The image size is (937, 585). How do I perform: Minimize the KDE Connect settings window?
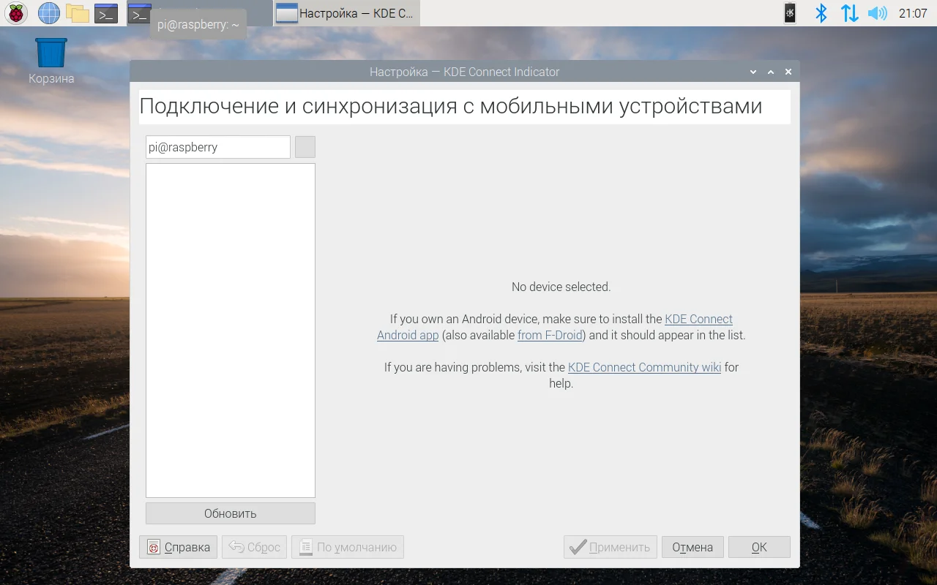point(753,72)
